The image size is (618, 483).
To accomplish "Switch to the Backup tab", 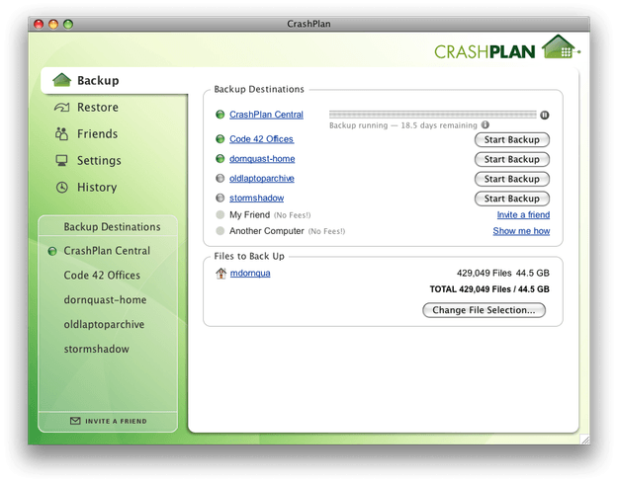I will point(115,80).
